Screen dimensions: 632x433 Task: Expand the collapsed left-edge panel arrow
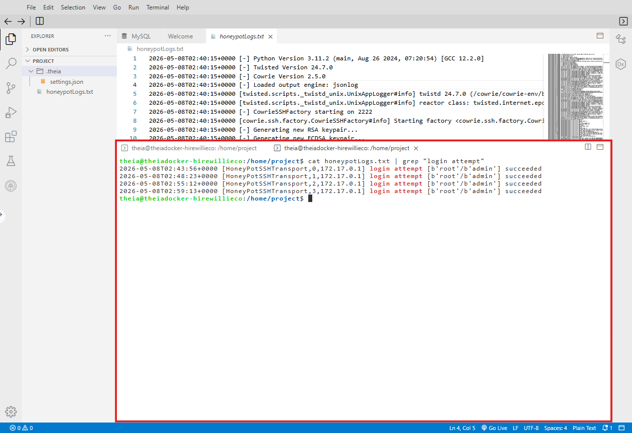tap(1, 216)
